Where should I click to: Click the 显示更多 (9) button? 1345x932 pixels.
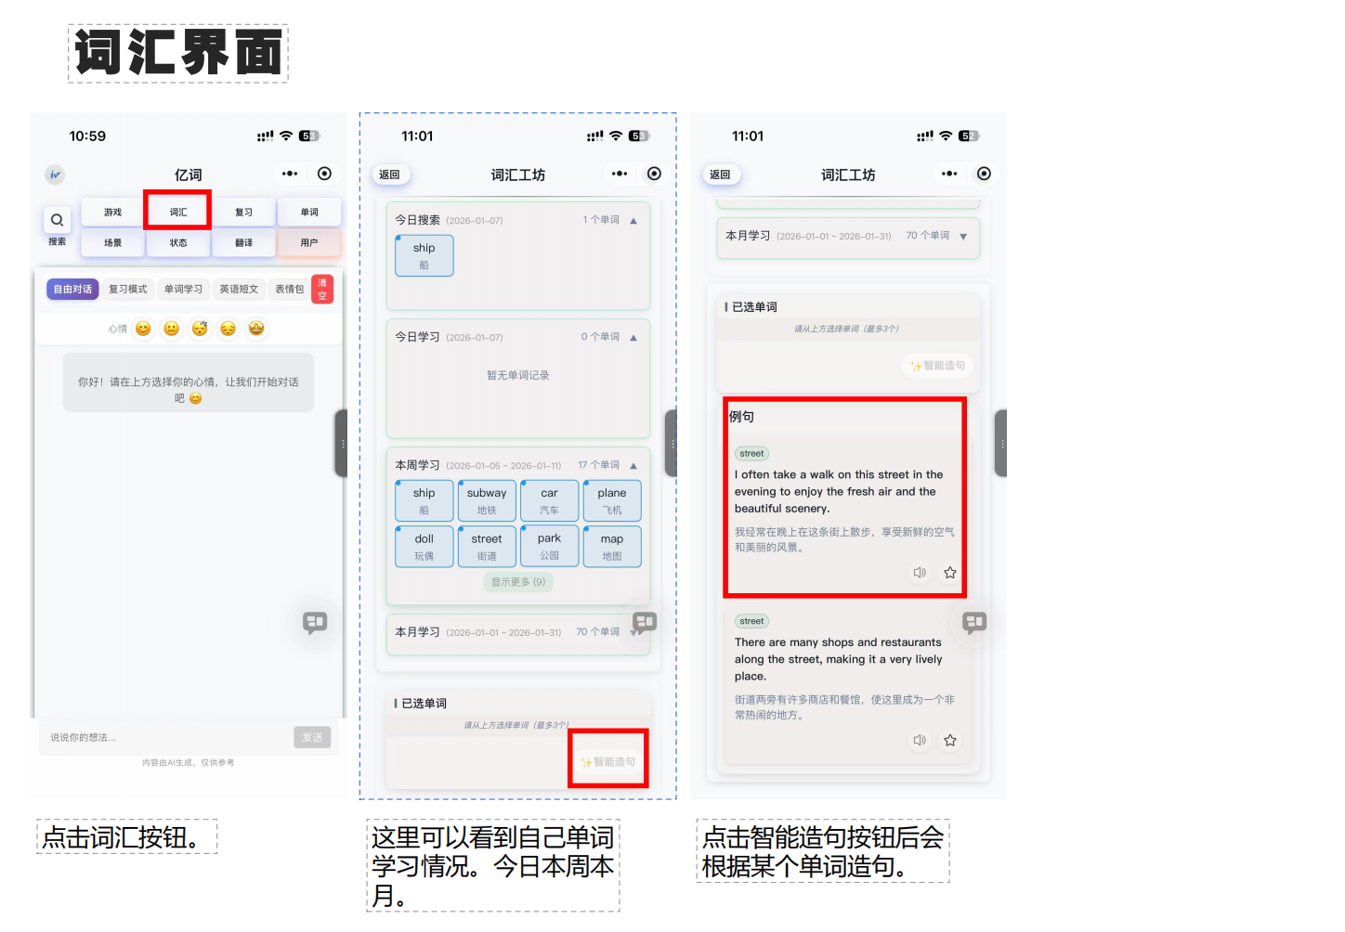pos(517,581)
